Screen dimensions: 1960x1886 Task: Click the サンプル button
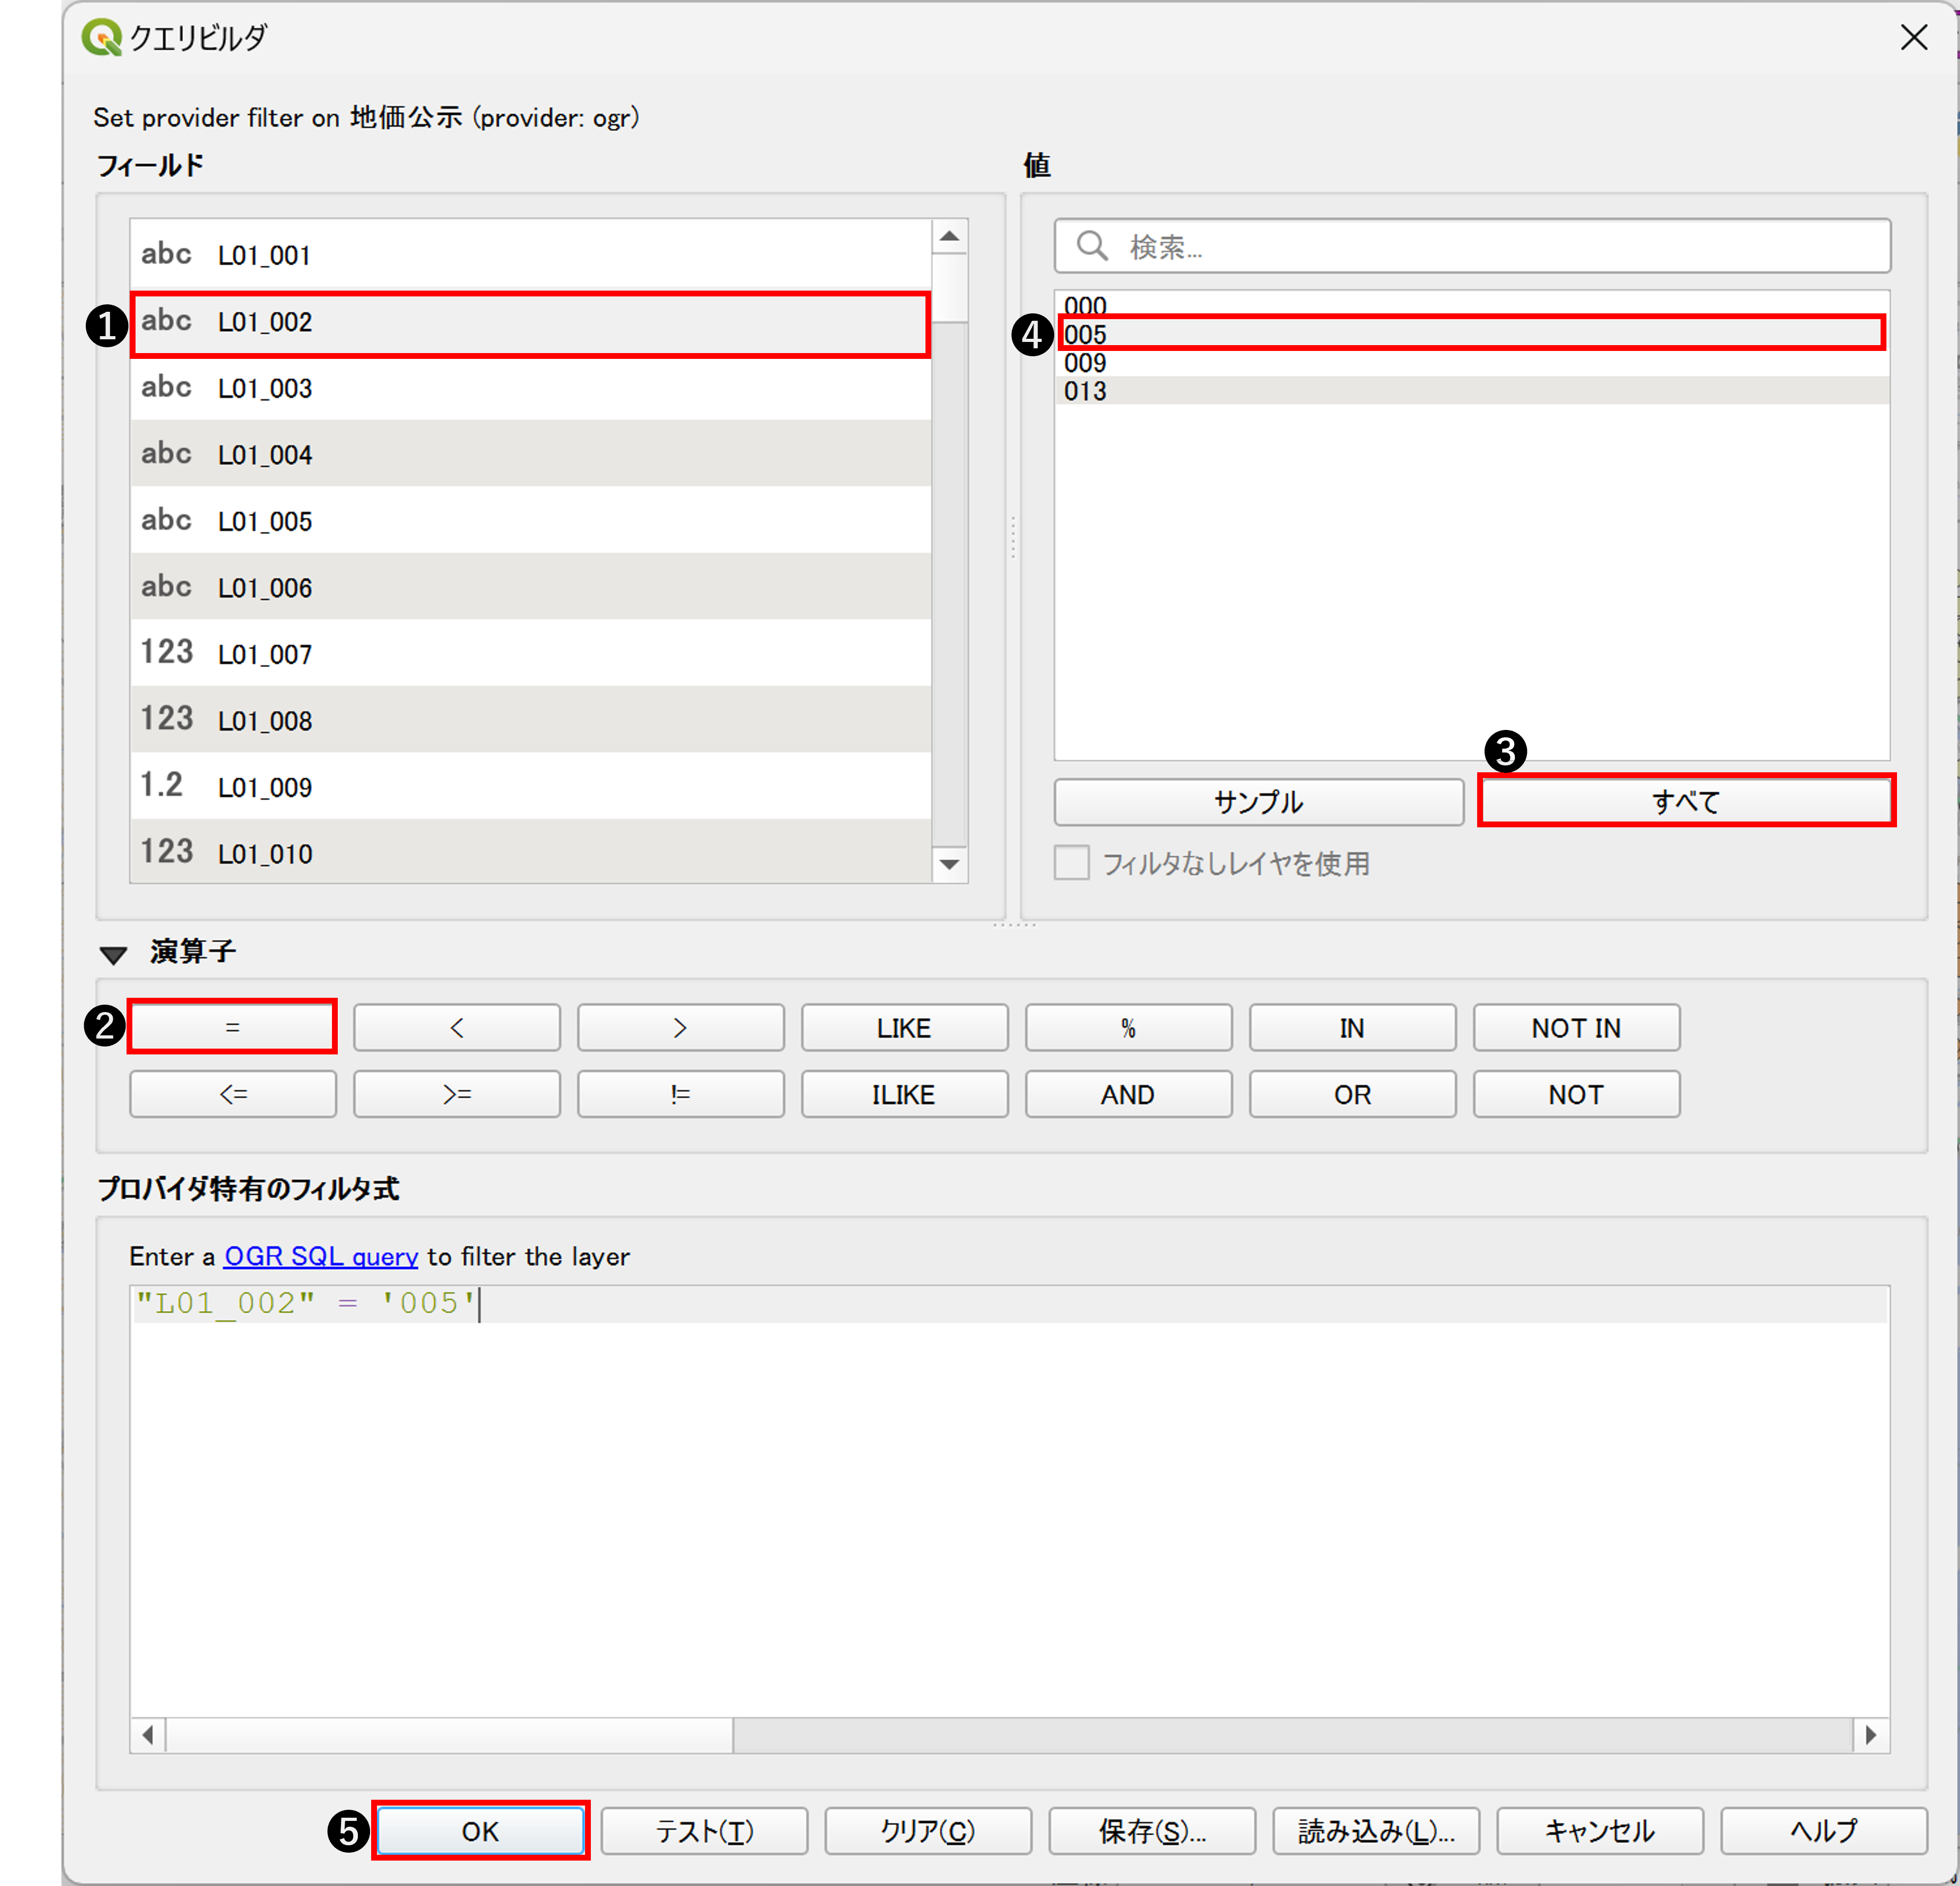[x=1259, y=802]
